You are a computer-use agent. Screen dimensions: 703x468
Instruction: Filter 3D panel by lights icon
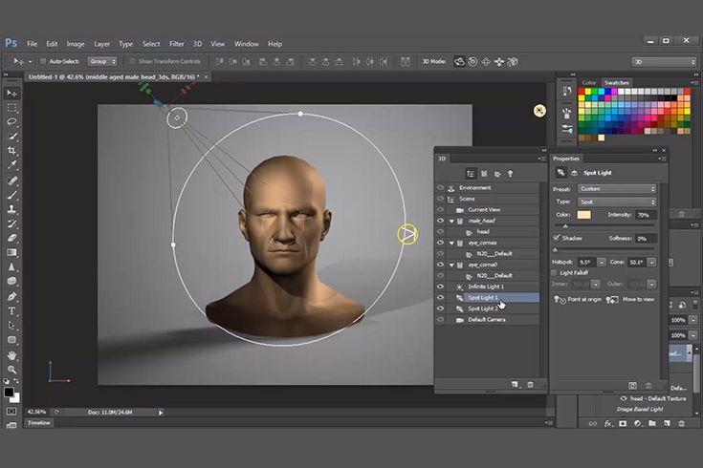(510, 173)
